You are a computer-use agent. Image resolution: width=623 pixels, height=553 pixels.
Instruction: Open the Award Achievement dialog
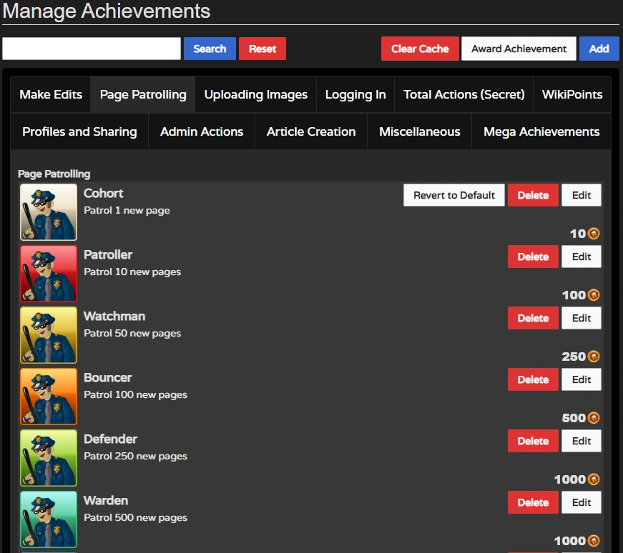[x=519, y=49]
